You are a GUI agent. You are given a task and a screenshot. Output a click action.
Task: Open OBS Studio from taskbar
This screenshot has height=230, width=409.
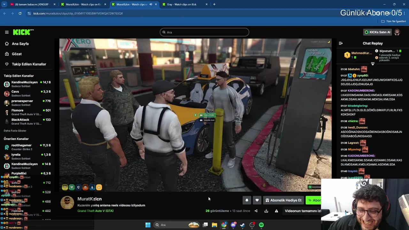pos(252,225)
